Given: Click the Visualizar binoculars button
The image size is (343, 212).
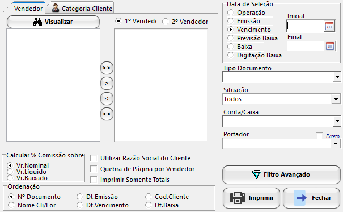Looking at the screenshot, I should [53, 22].
